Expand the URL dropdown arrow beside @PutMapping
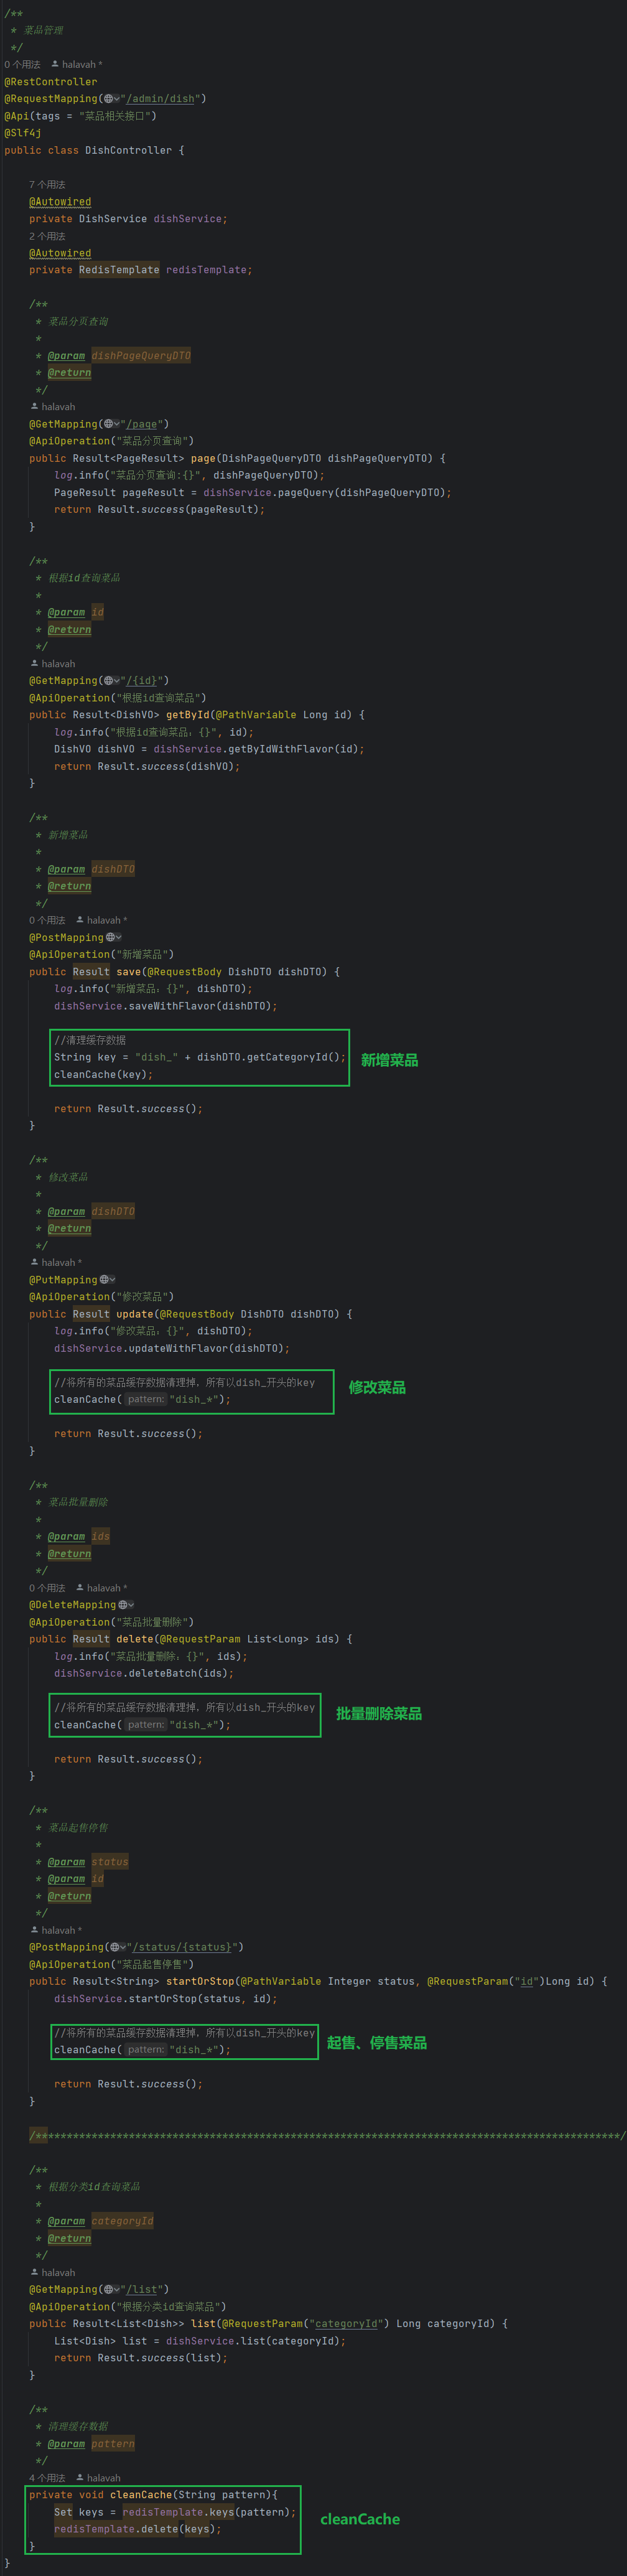Screen dimensions: 627x2576 coord(113,1280)
